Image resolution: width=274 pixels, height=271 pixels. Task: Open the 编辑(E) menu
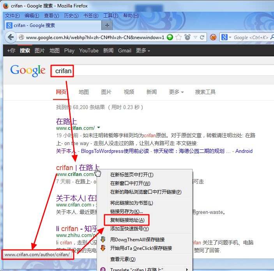(32, 16)
